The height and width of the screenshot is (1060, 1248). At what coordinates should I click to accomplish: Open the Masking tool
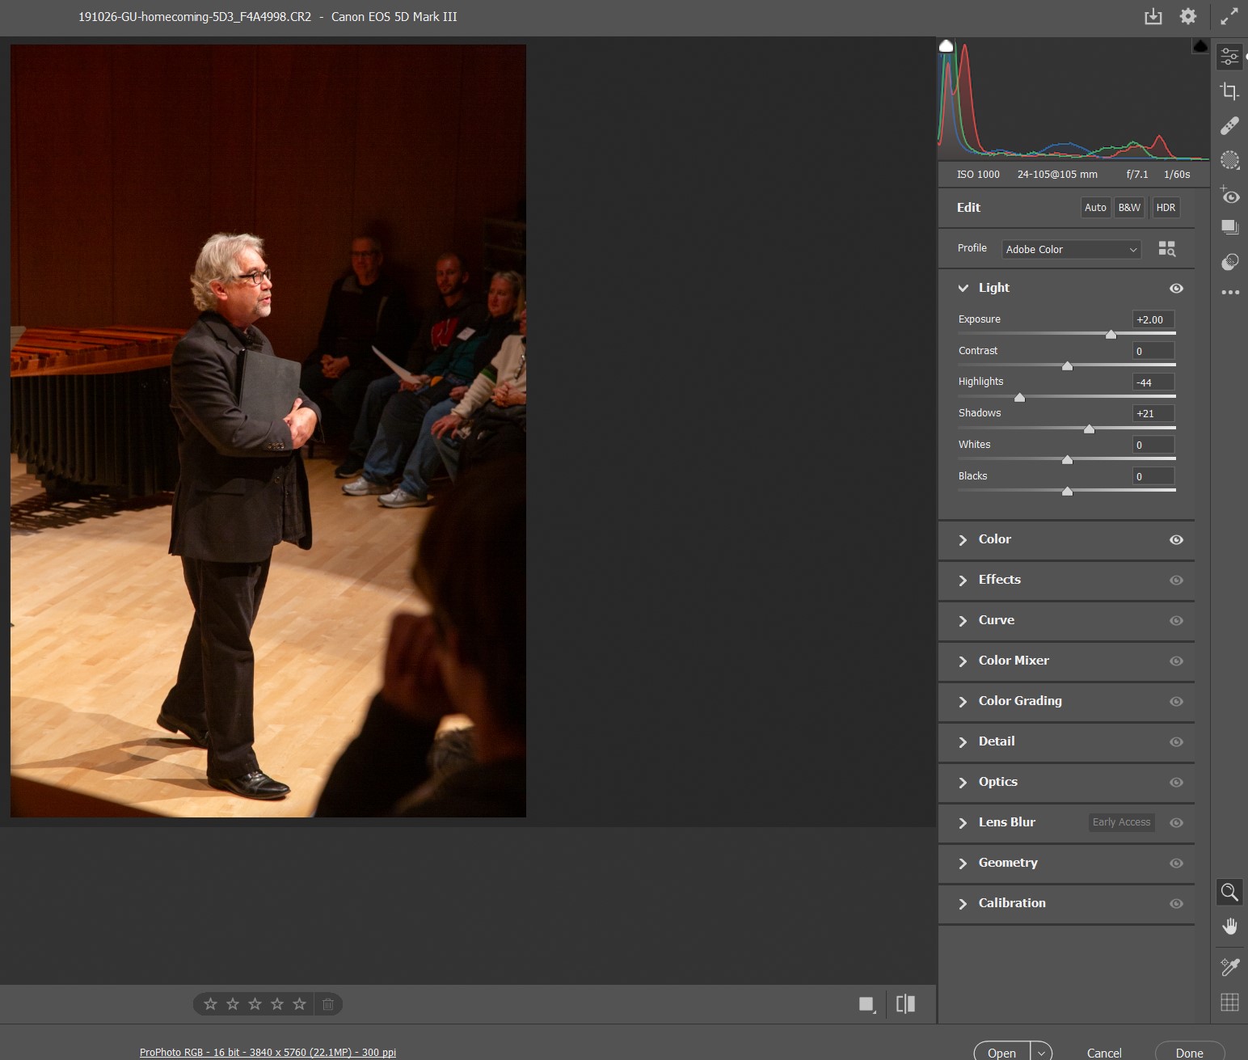[1229, 160]
